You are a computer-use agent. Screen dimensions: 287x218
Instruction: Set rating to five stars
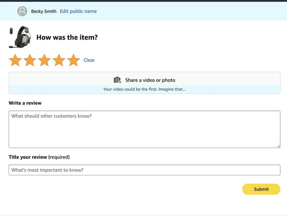(73, 60)
